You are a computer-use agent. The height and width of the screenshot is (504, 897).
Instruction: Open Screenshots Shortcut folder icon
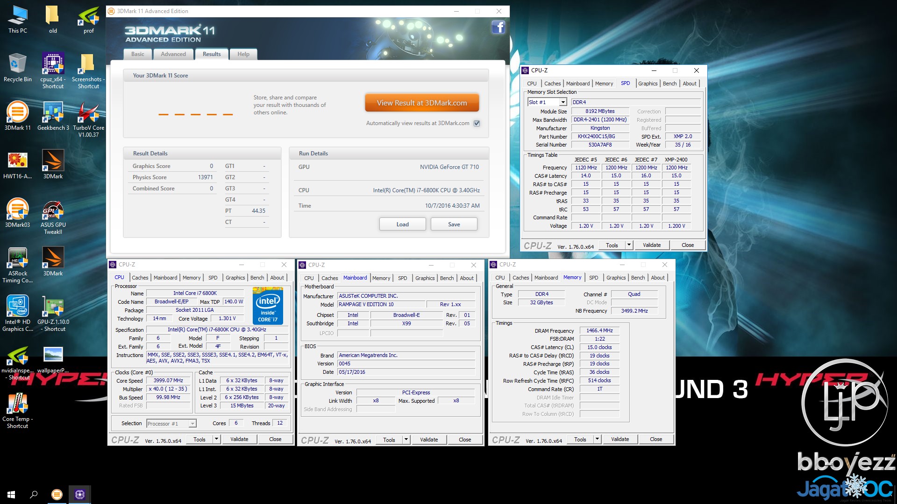88,70
